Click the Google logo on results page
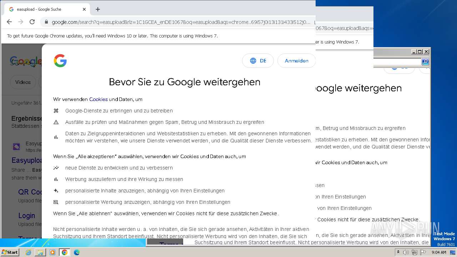Image resolution: width=457 pixels, height=257 pixels. [x=26, y=61]
